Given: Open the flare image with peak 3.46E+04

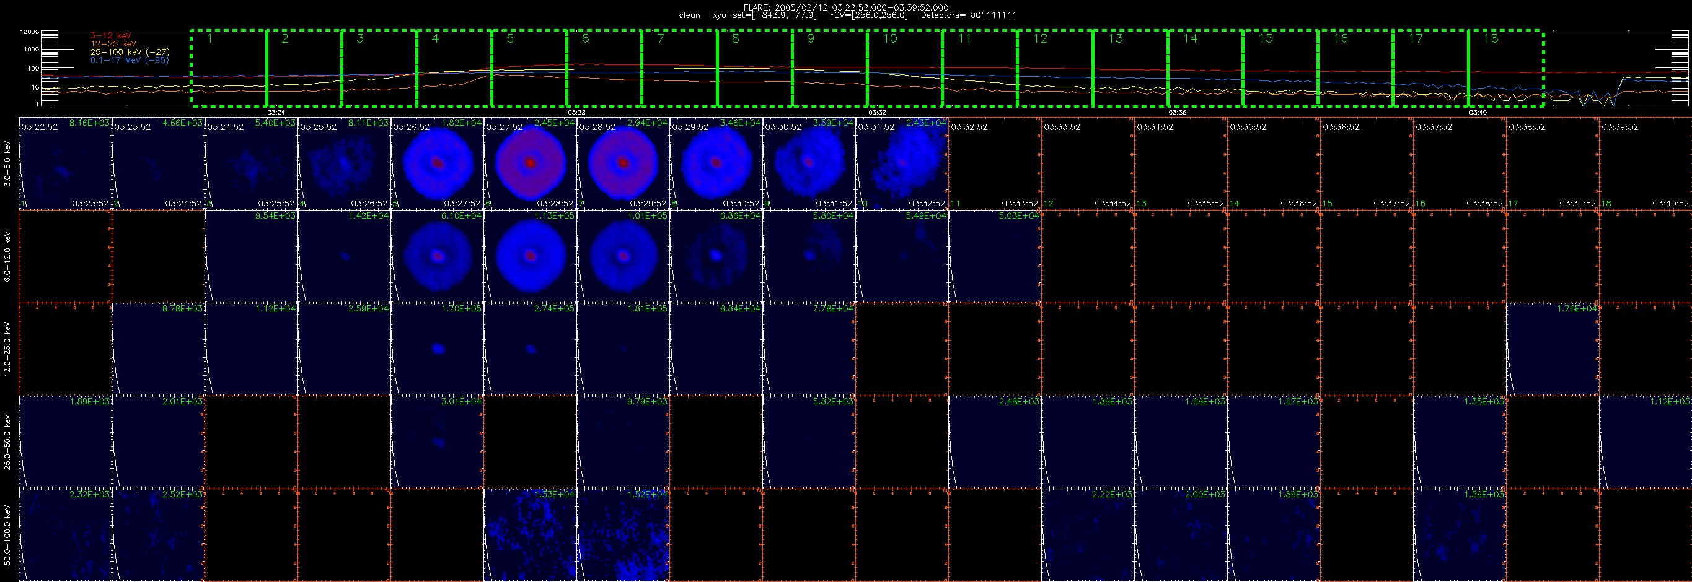Looking at the screenshot, I should pyautogui.click(x=716, y=163).
